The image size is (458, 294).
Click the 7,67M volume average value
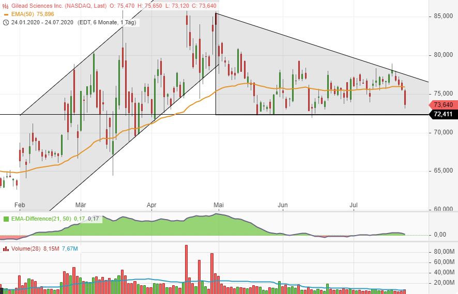click(x=70, y=249)
